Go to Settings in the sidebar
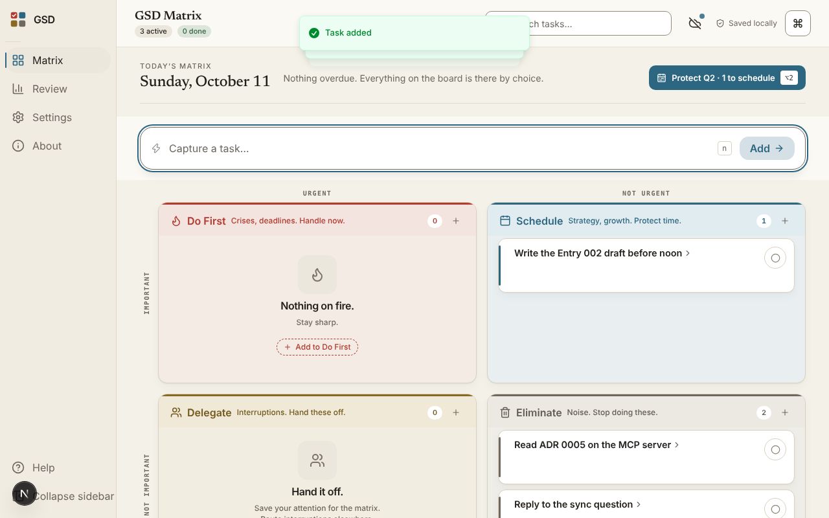Viewport: 829px width, 518px height. (58, 117)
